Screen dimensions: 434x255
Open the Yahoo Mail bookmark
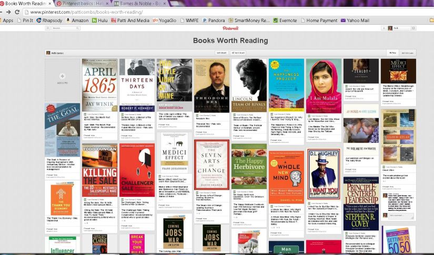coord(355,21)
